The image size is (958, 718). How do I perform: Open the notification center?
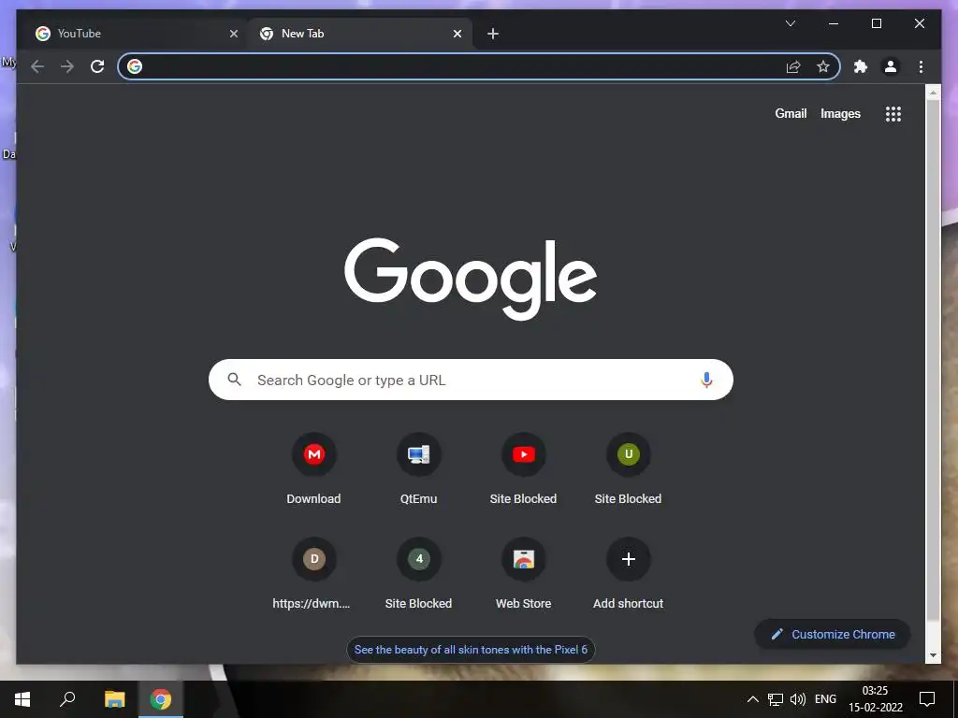tap(927, 699)
